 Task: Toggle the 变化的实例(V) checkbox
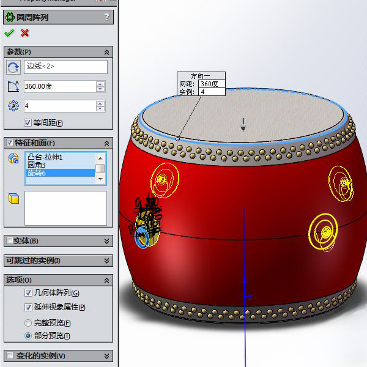point(10,355)
